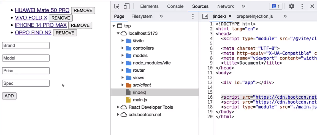Switch to the Elements panel tab
This screenshot has width=317, height=135.
[149, 6]
